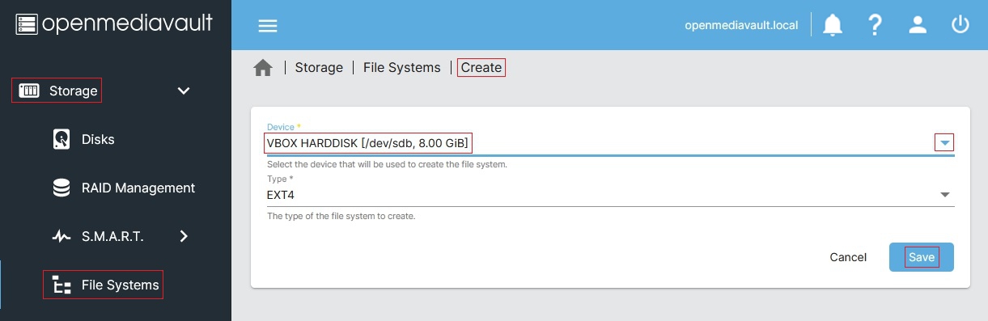This screenshot has height=321, width=988.
Task: Click the openmediavault logo
Action: (114, 24)
